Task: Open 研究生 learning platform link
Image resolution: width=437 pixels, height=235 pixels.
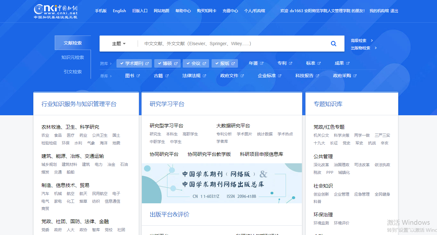Action: (156, 134)
